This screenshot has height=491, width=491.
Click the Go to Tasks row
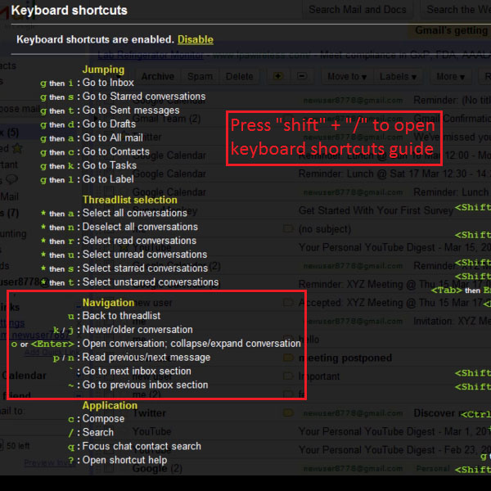[88, 165]
